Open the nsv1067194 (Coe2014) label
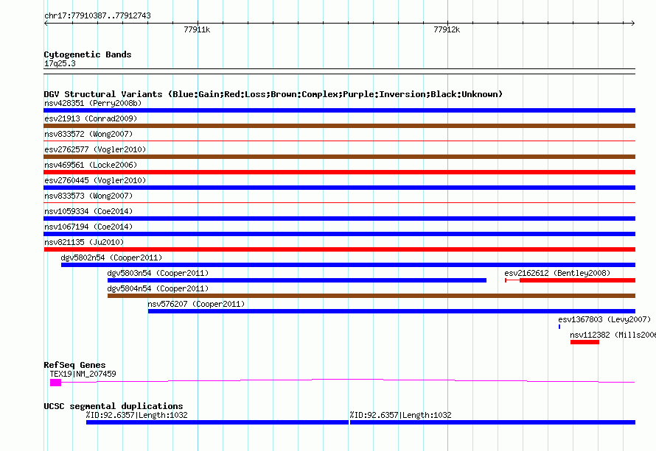The image size is (656, 451). click(x=88, y=227)
